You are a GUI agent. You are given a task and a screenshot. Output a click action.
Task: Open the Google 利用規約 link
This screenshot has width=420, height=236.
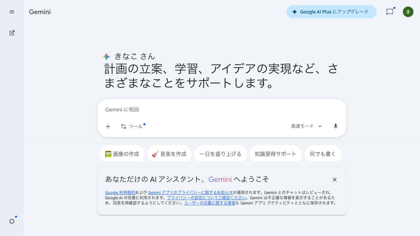coord(120,193)
